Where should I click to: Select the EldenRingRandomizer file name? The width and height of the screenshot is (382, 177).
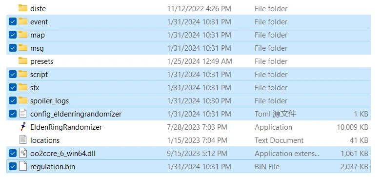pyautogui.click(x=66, y=127)
